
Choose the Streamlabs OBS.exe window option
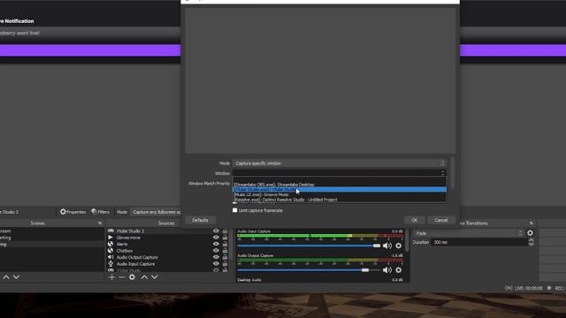tap(339, 185)
